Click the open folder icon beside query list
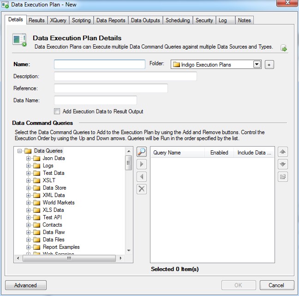Viewport: 299px width, 296px height. (x=283, y=177)
